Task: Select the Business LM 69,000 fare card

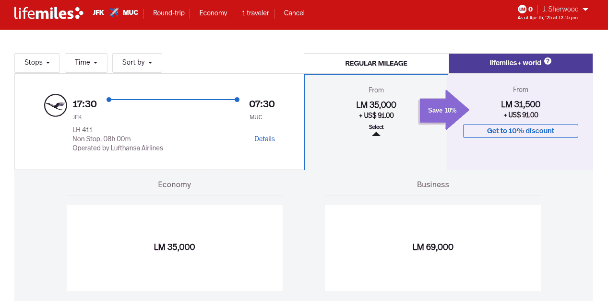Action: [432, 248]
